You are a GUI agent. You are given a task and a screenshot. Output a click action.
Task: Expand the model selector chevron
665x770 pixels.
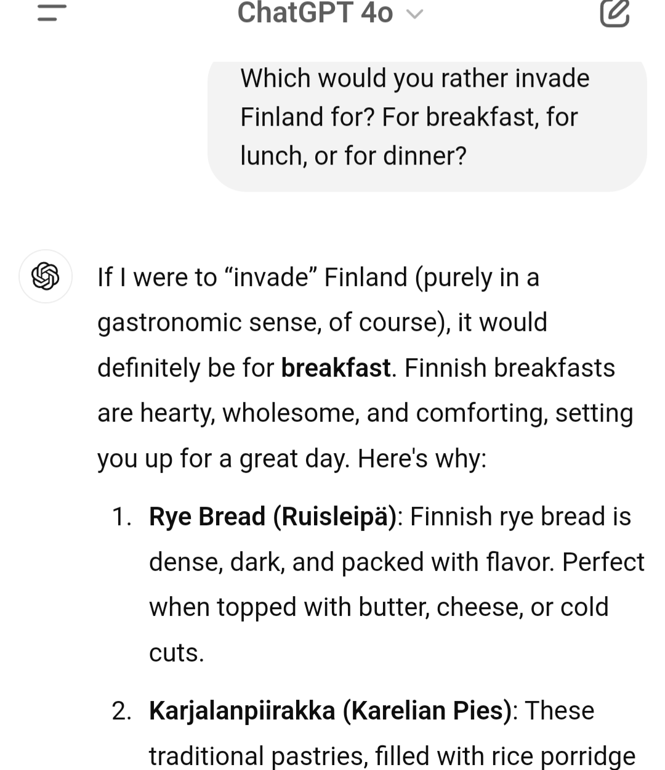[x=415, y=14]
